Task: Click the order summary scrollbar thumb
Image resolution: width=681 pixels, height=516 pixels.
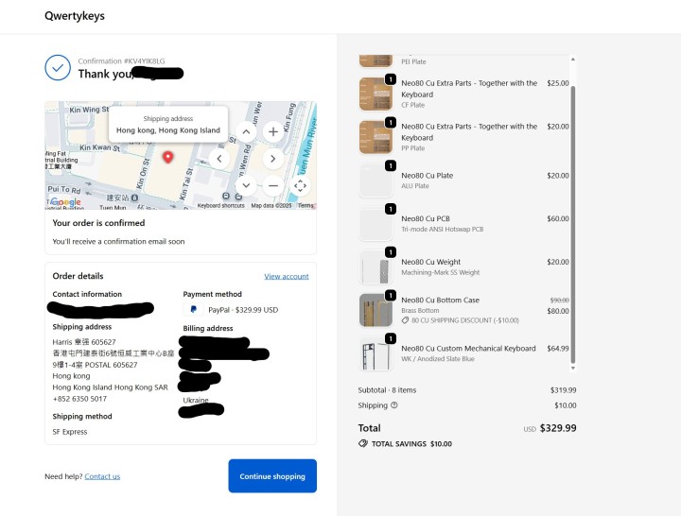Action: (x=573, y=224)
